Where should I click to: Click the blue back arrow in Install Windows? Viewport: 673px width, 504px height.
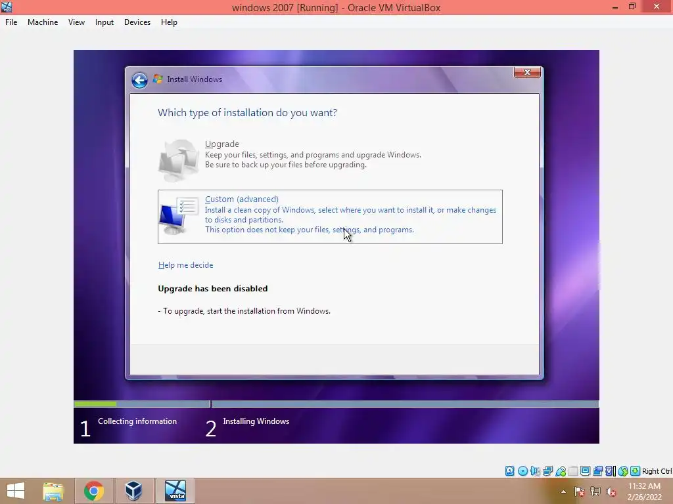(139, 80)
